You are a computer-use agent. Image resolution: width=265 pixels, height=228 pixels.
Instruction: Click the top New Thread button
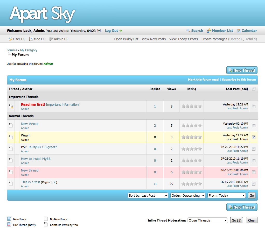tap(242, 70)
